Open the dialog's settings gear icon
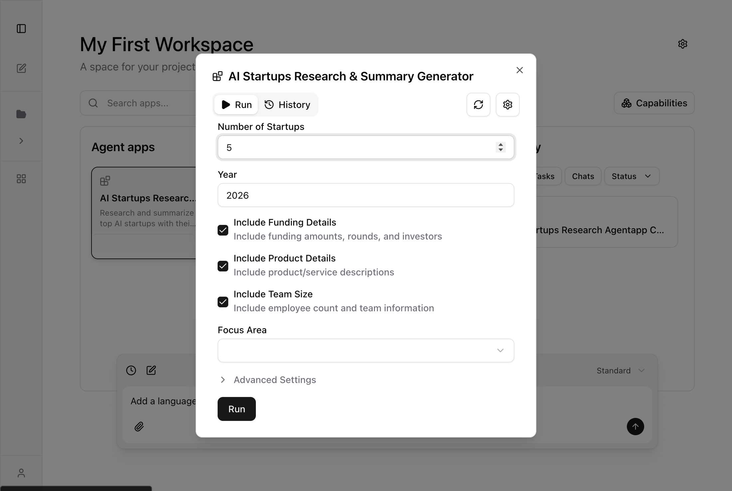Image resolution: width=732 pixels, height=491 pixels. point(507,105)
